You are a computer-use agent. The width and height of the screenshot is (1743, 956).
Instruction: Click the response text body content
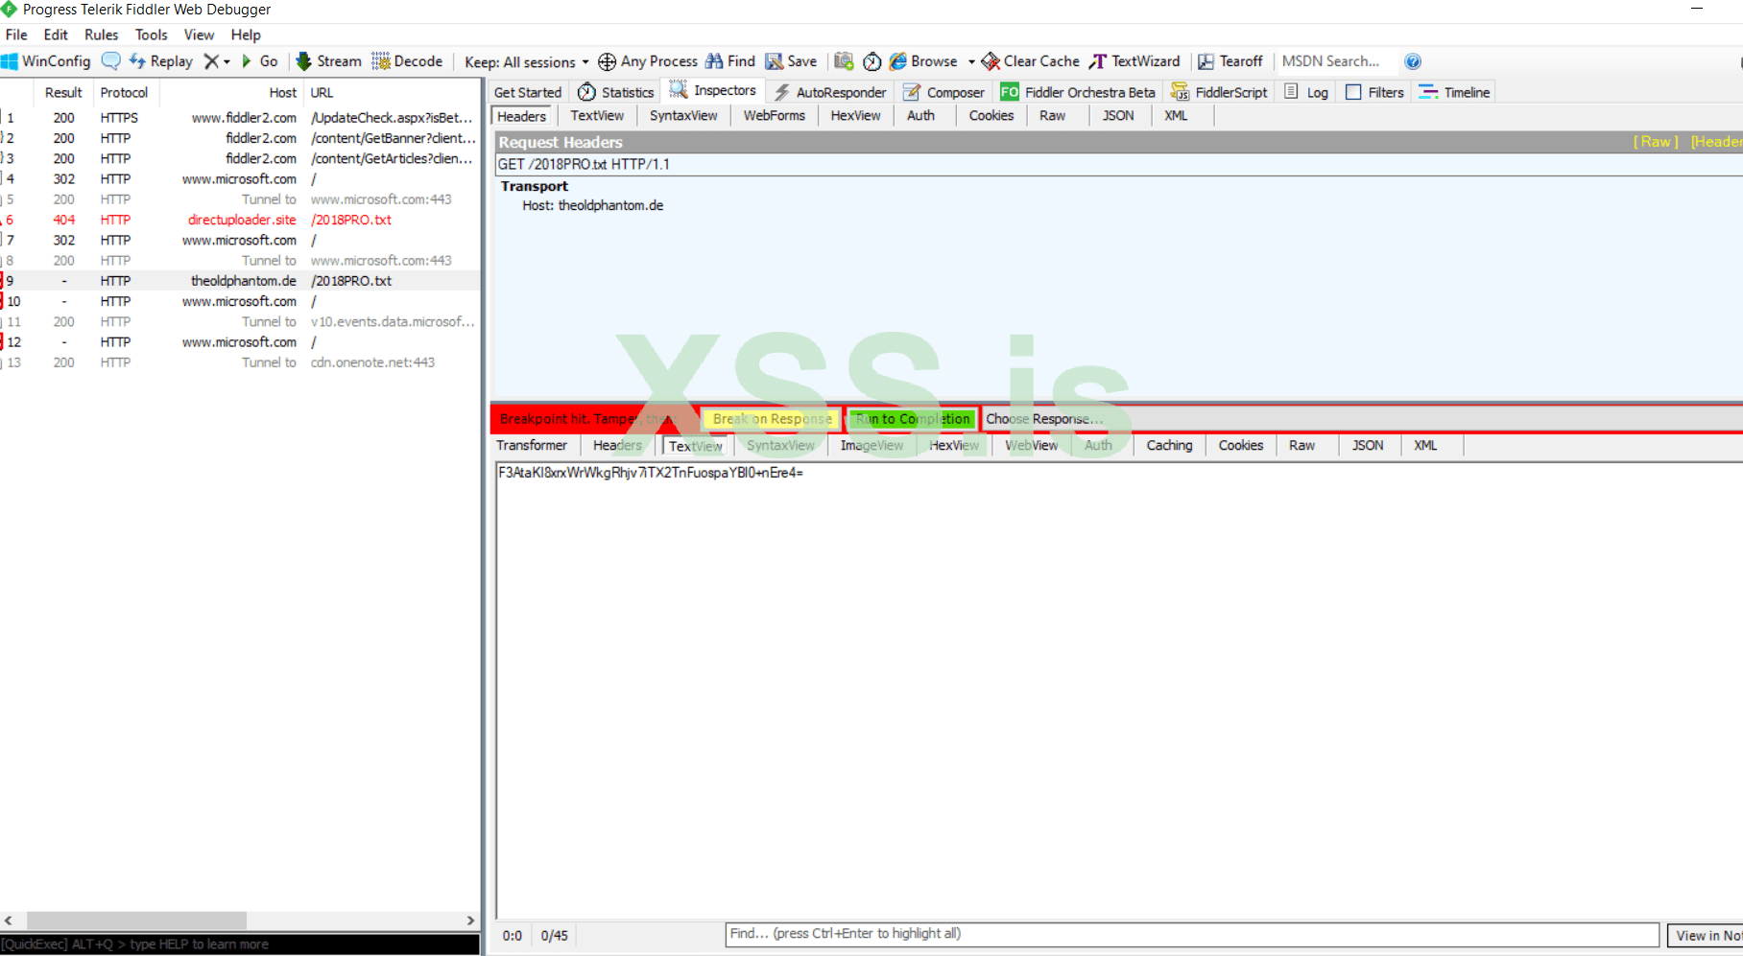[650, 473]
